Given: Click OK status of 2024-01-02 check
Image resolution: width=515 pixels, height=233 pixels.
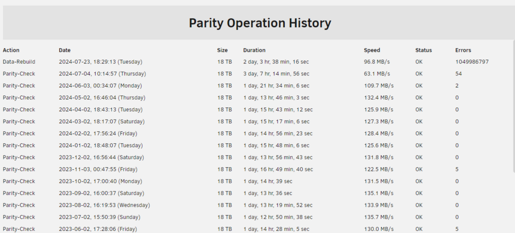Looking at the screenshot, I should (x=419, y=146).
